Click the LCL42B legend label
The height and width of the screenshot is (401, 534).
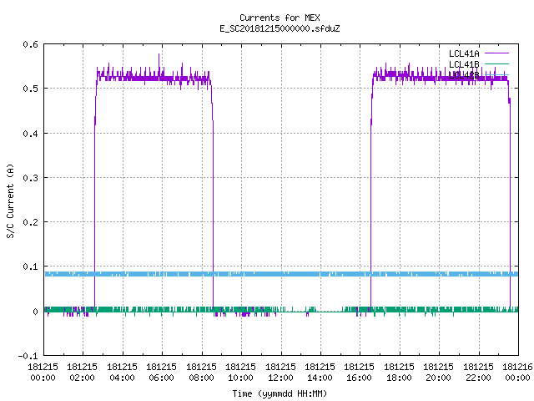pos(464,75)
